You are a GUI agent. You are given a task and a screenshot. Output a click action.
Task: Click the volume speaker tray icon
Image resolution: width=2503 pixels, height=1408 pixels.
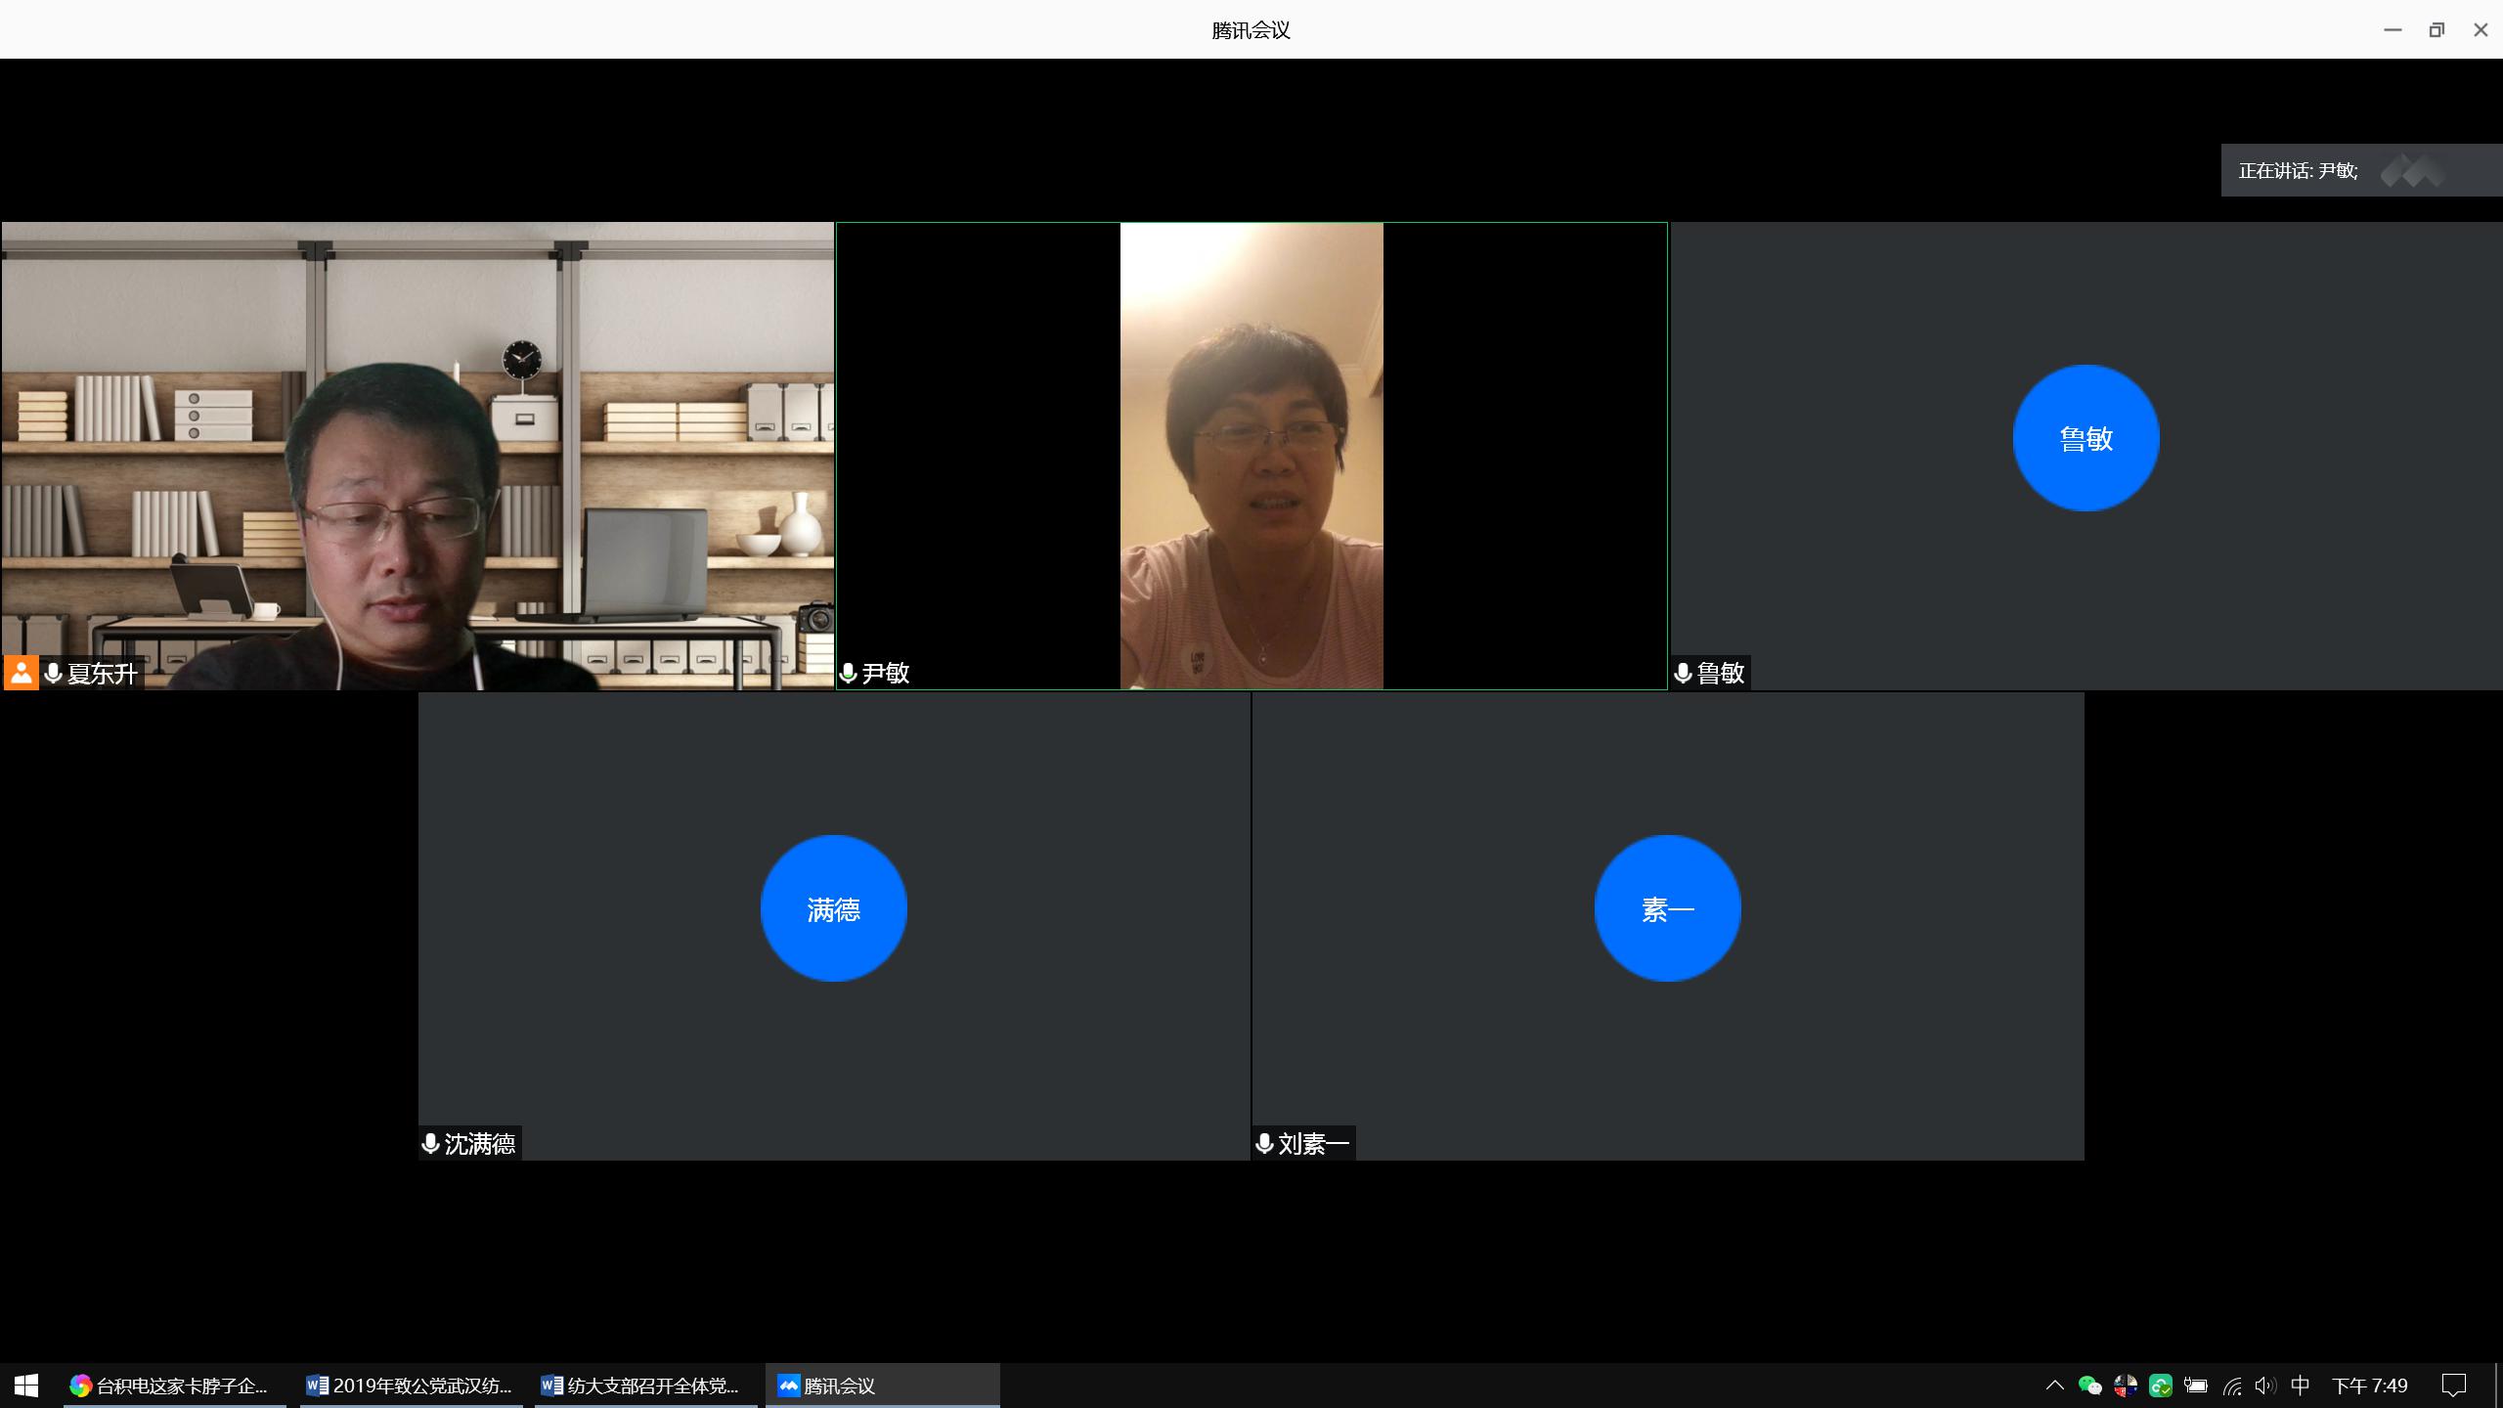[x=2264, y=1386]
